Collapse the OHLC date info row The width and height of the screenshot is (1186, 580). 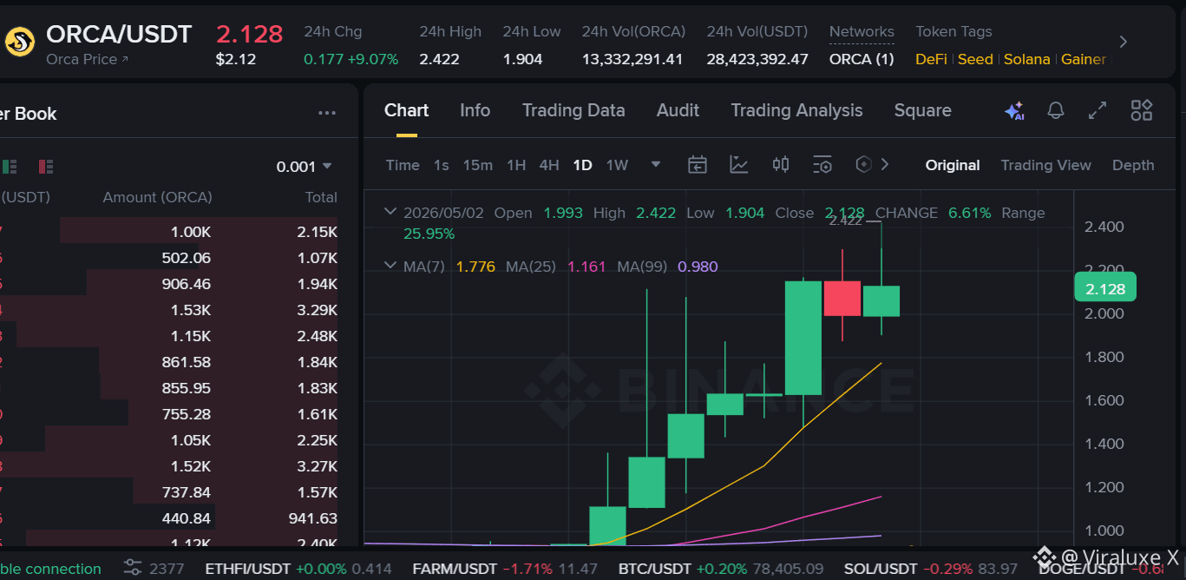(x=390, y=212)
